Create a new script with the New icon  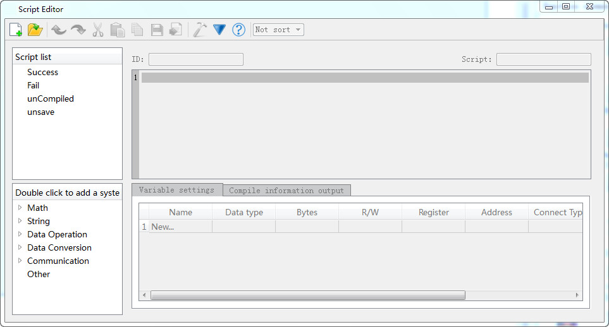16,30
